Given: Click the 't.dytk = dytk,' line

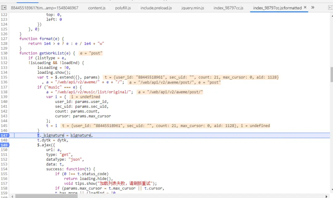Looking at the screenshot, I should (53, 140).
